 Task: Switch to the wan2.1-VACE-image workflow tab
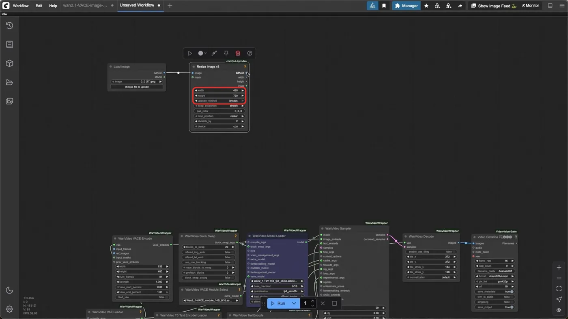click(x=85, y=6)
